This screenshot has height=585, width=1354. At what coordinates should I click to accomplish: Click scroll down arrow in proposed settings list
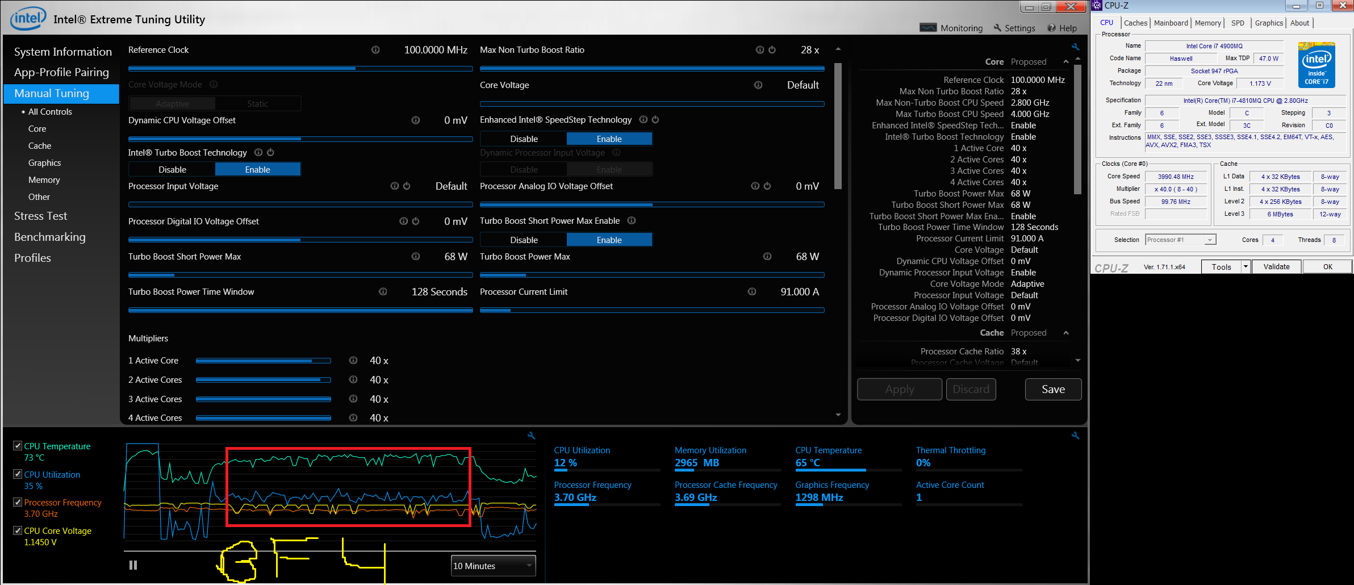pos(1078,361)
